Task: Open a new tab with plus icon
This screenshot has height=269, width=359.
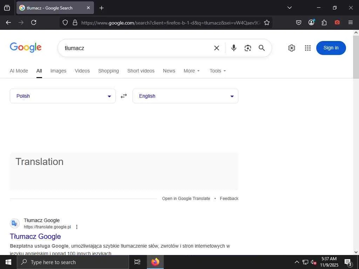Action: pyautogui.click(x=101, y=8)
